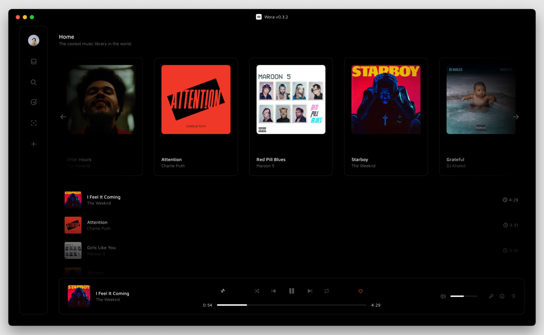Open the inbox icon in the sidebar

[x=34, y=61]
